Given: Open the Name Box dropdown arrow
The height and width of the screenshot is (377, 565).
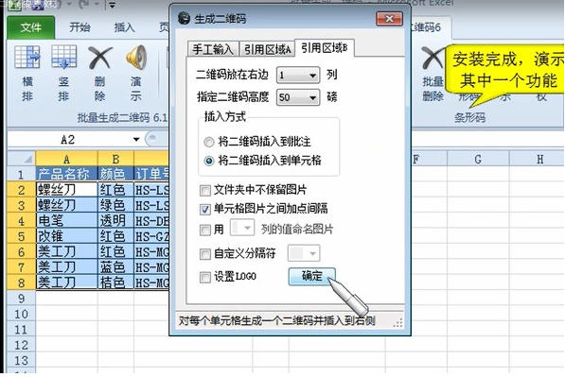Looking at the screenshot, I should (136, 139).
